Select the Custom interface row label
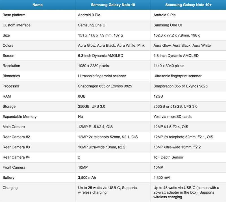The width and height of the screenshot is (226, 202). (16, 25)
